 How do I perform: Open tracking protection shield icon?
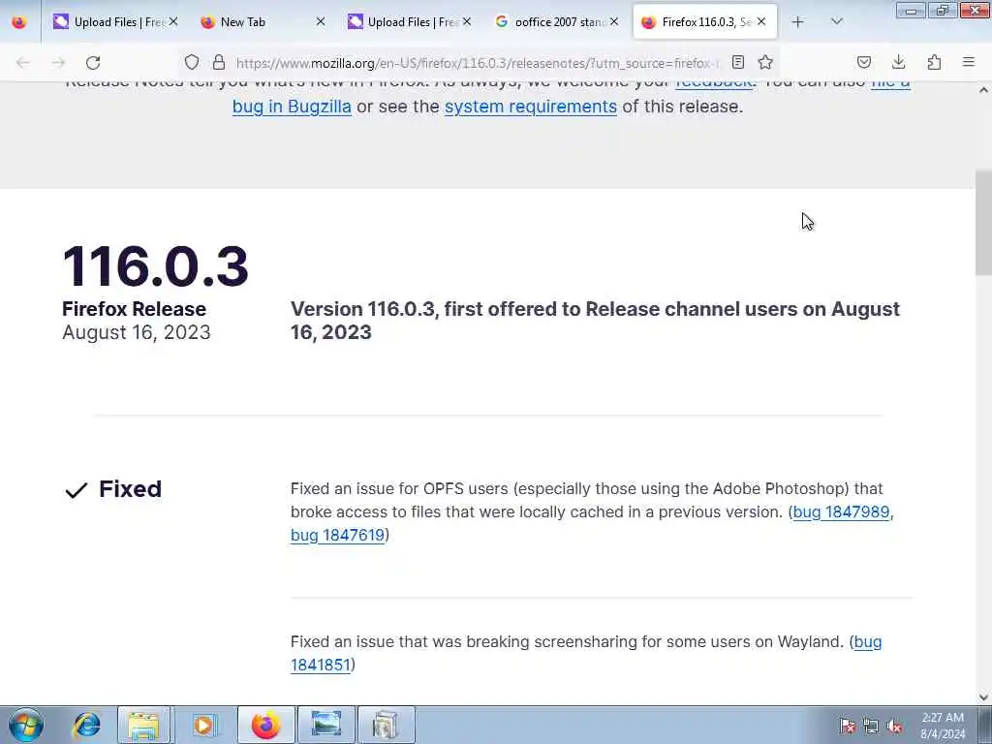pos(192,62)
